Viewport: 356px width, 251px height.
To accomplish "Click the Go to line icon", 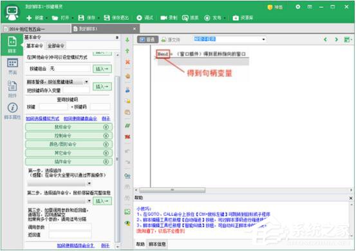I will [127, 176].
